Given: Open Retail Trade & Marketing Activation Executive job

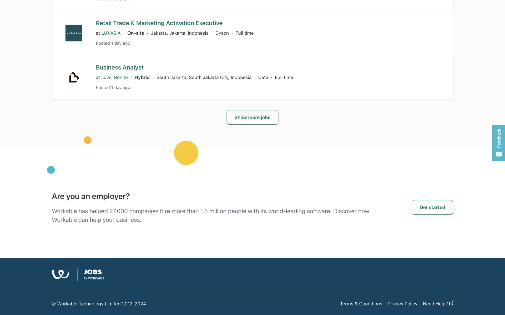Looking at the screenshot, I should 159,23.
